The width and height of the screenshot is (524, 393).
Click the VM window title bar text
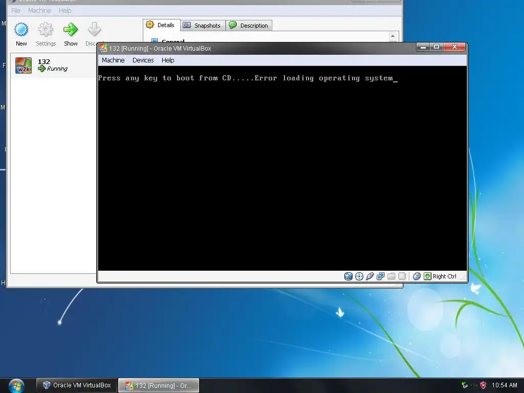tap(160, 49)
